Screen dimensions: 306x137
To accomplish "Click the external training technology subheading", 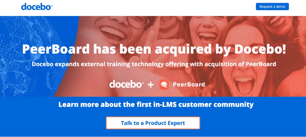I will click(x=154, y=64).
